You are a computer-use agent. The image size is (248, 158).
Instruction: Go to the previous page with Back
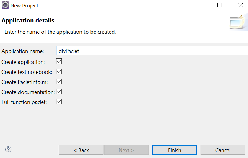(81, 150)
